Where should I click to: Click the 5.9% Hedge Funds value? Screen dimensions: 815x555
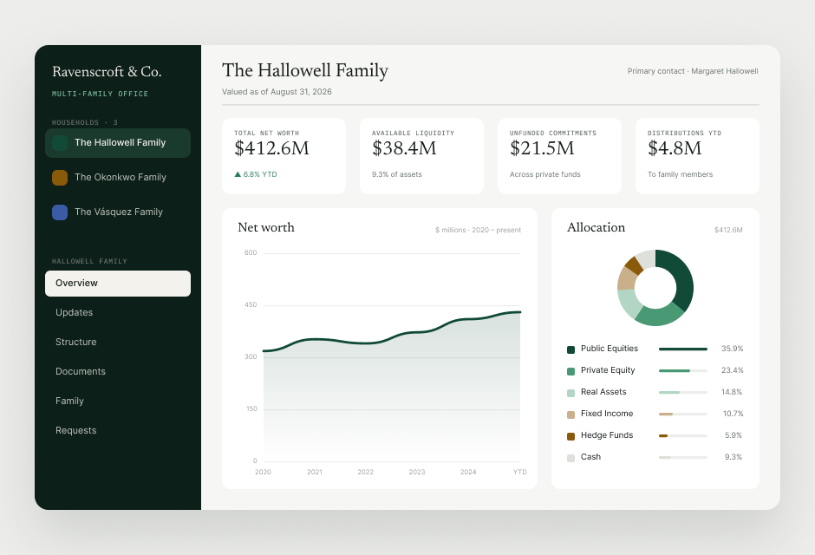pos(733,436)
